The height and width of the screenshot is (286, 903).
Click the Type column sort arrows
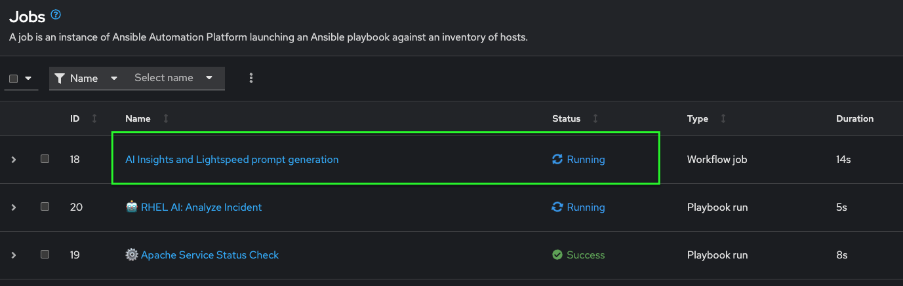point(723,118)
